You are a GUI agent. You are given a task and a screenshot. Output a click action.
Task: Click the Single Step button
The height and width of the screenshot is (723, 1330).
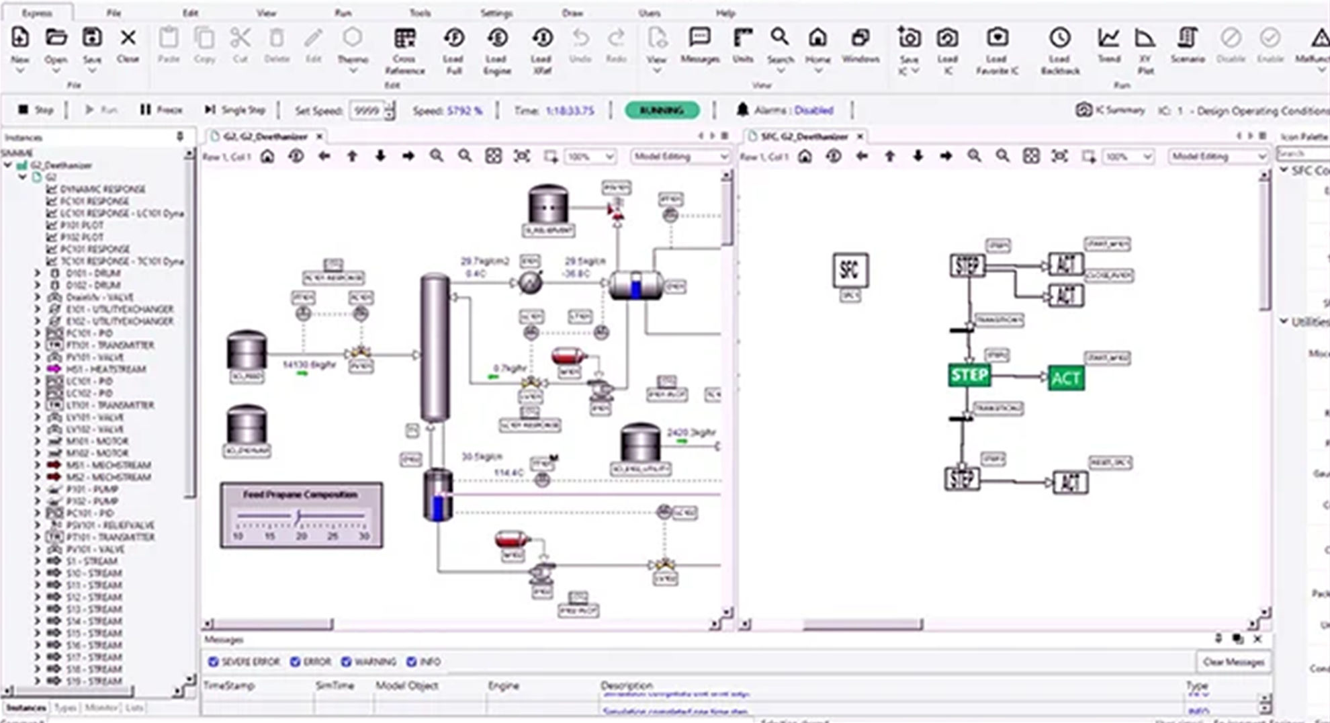click(x=235, y=110)
